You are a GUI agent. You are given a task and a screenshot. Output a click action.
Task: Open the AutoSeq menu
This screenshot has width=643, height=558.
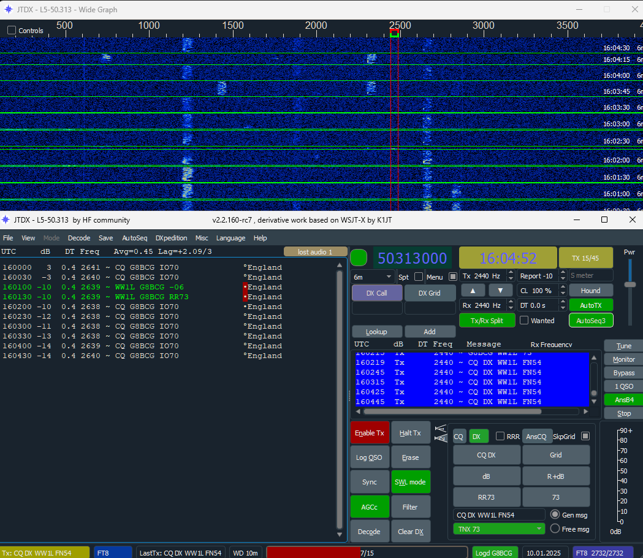(x=134, y=238)
